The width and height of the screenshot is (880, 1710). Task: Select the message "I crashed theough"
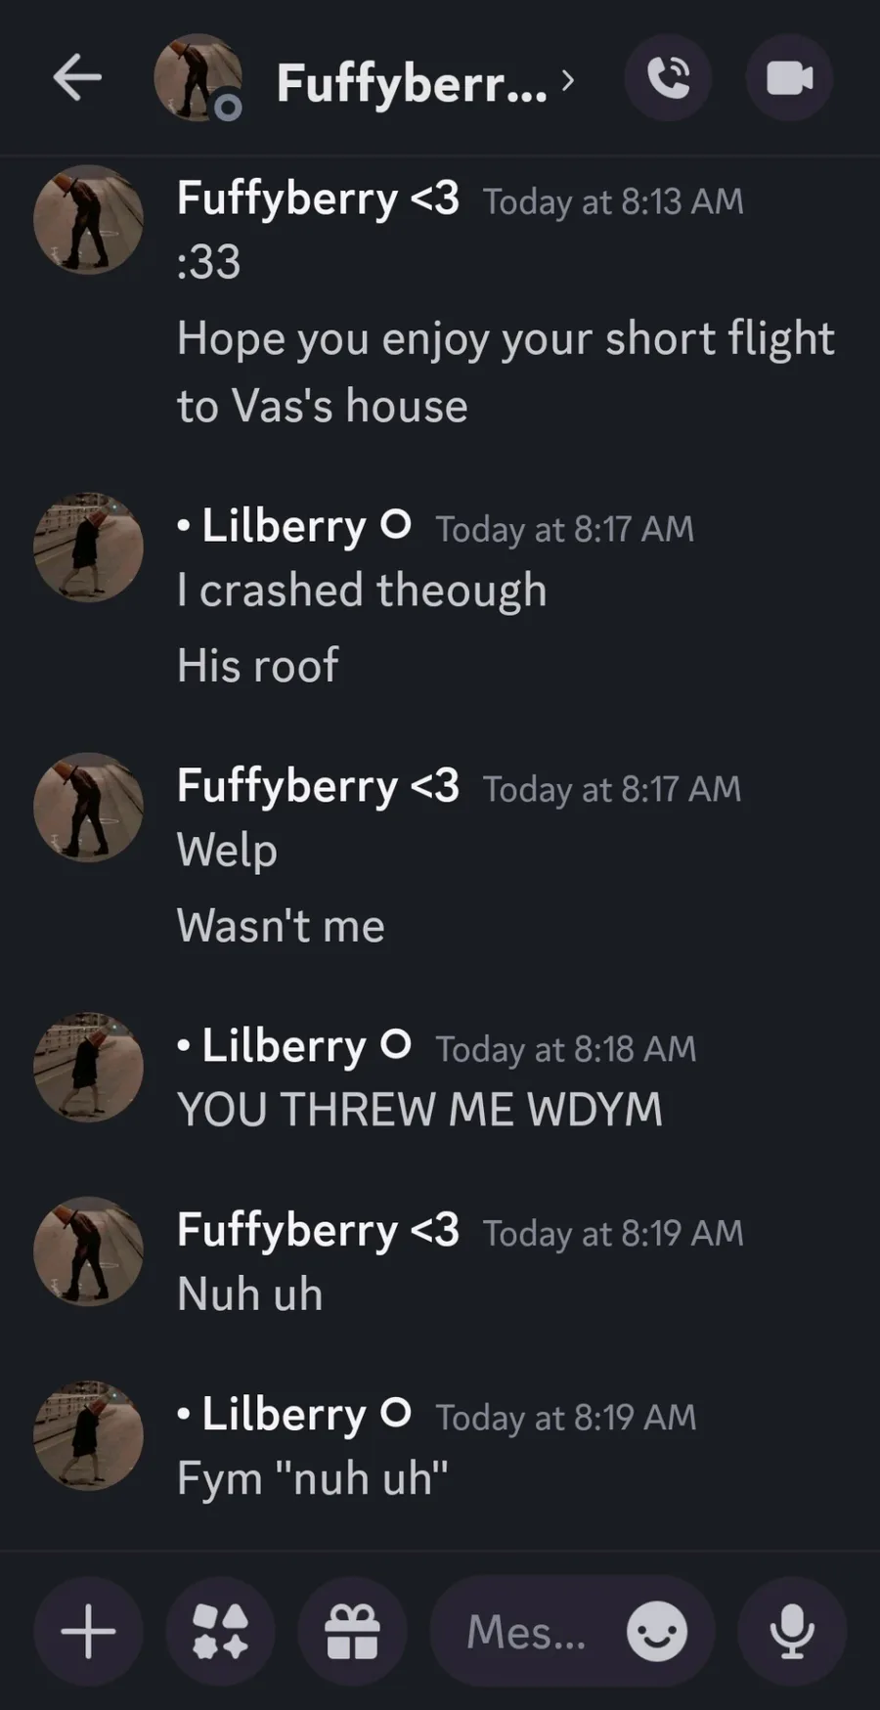click(x=362, y=590)
